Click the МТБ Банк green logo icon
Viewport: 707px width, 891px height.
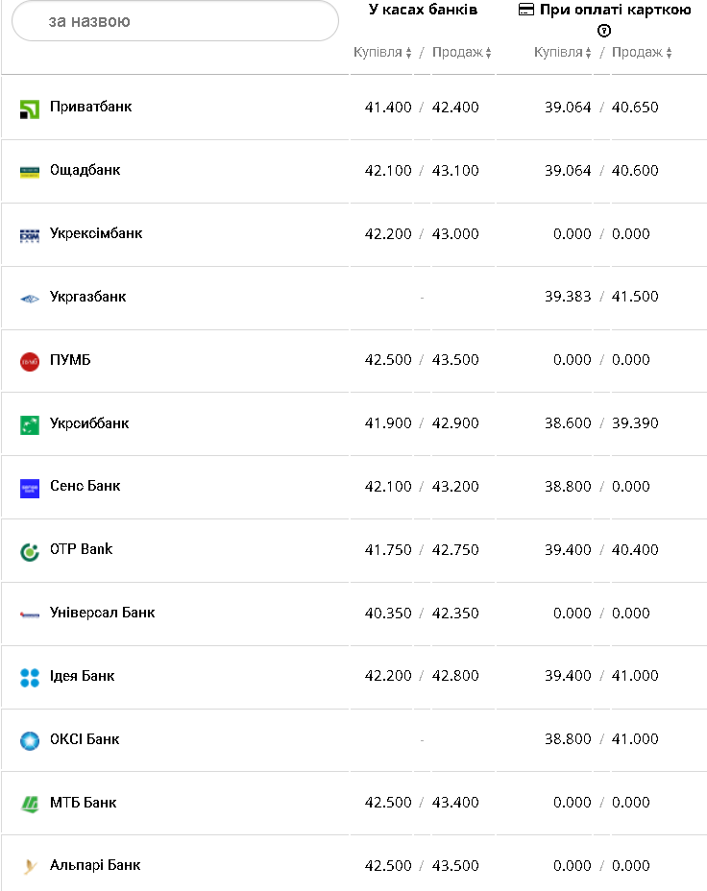click(x=29, y=804)
